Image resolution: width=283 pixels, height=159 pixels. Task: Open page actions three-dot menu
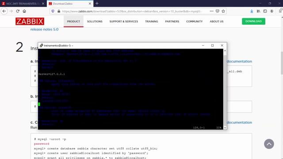pos(211,11)
